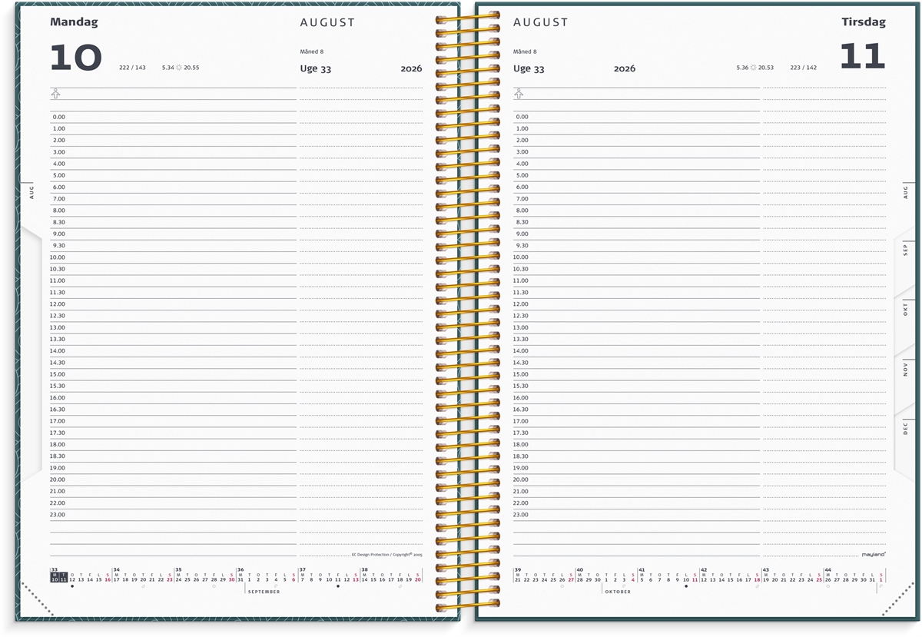The width and height of the screenshot is (922, 637).
Task: Click the large date number 11
Action: coord(862,57)
